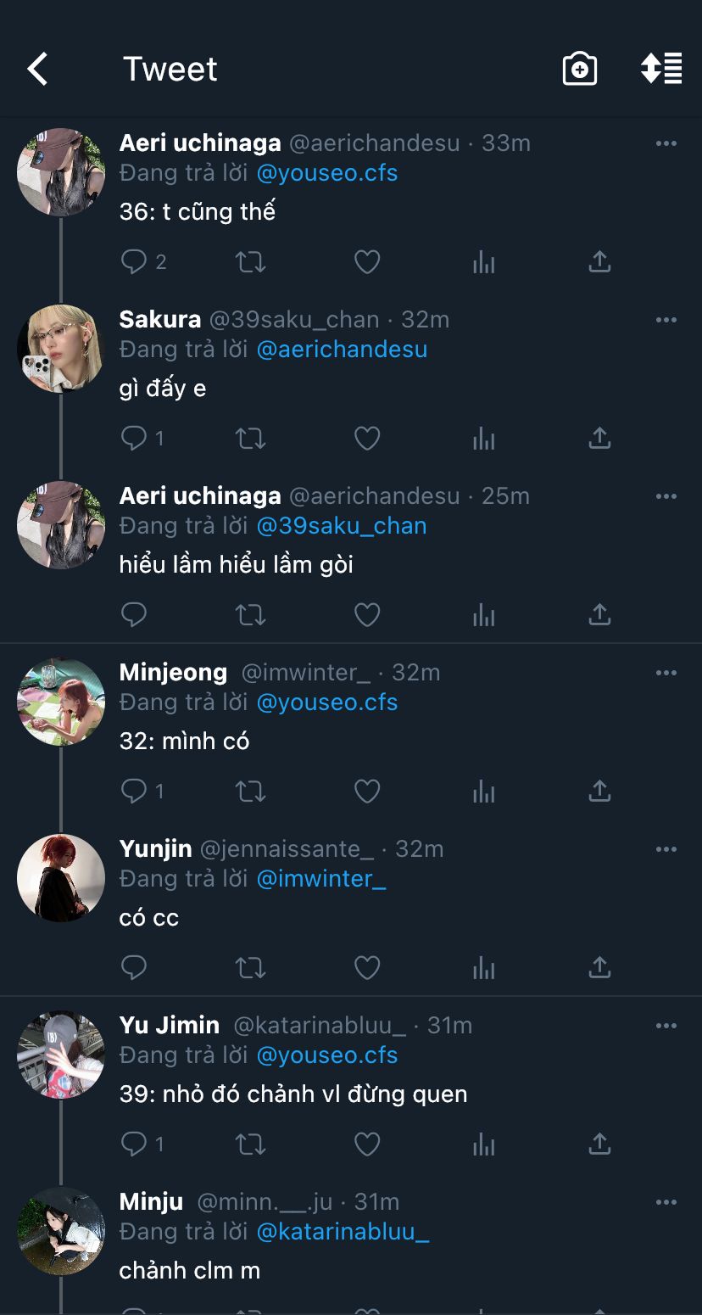Open Sakura's profile picture
Image resolution: width=702 pixels, height=1315 pixels.
(60, 349)
